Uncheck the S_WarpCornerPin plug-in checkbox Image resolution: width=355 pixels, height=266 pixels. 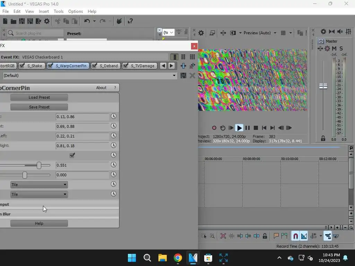click(x=51, y=65)
